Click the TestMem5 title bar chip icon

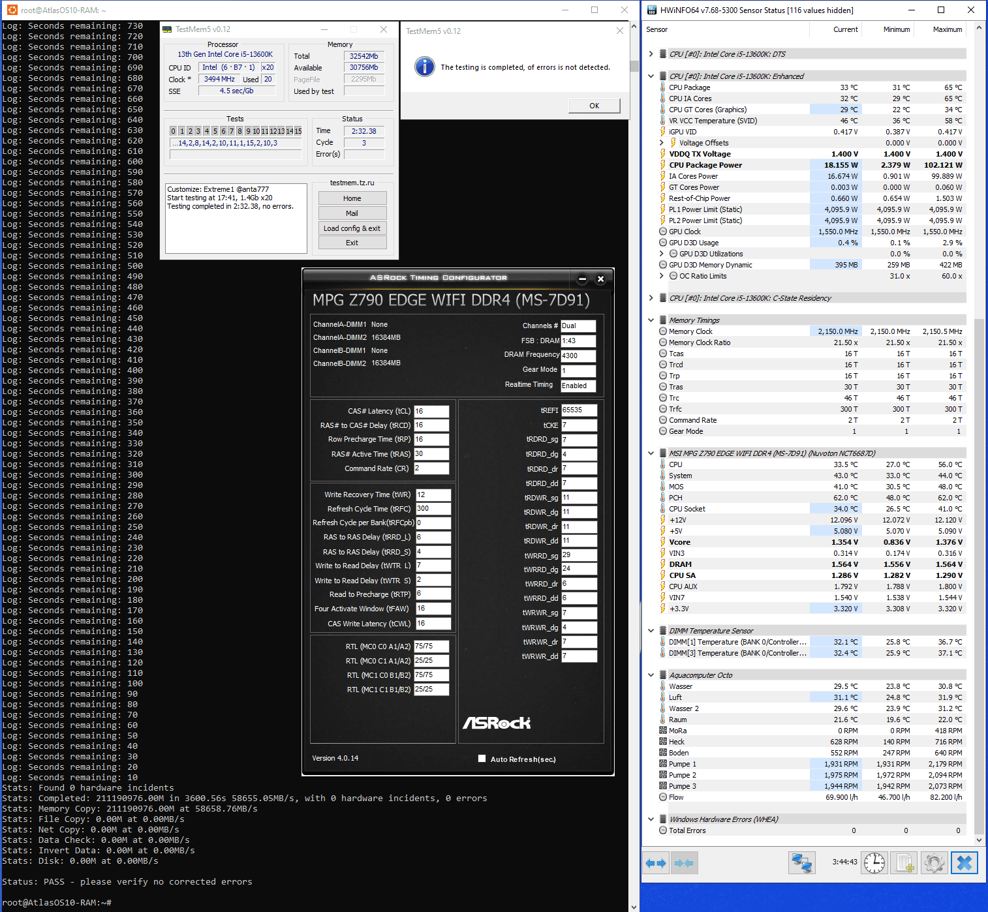(168, 29)
